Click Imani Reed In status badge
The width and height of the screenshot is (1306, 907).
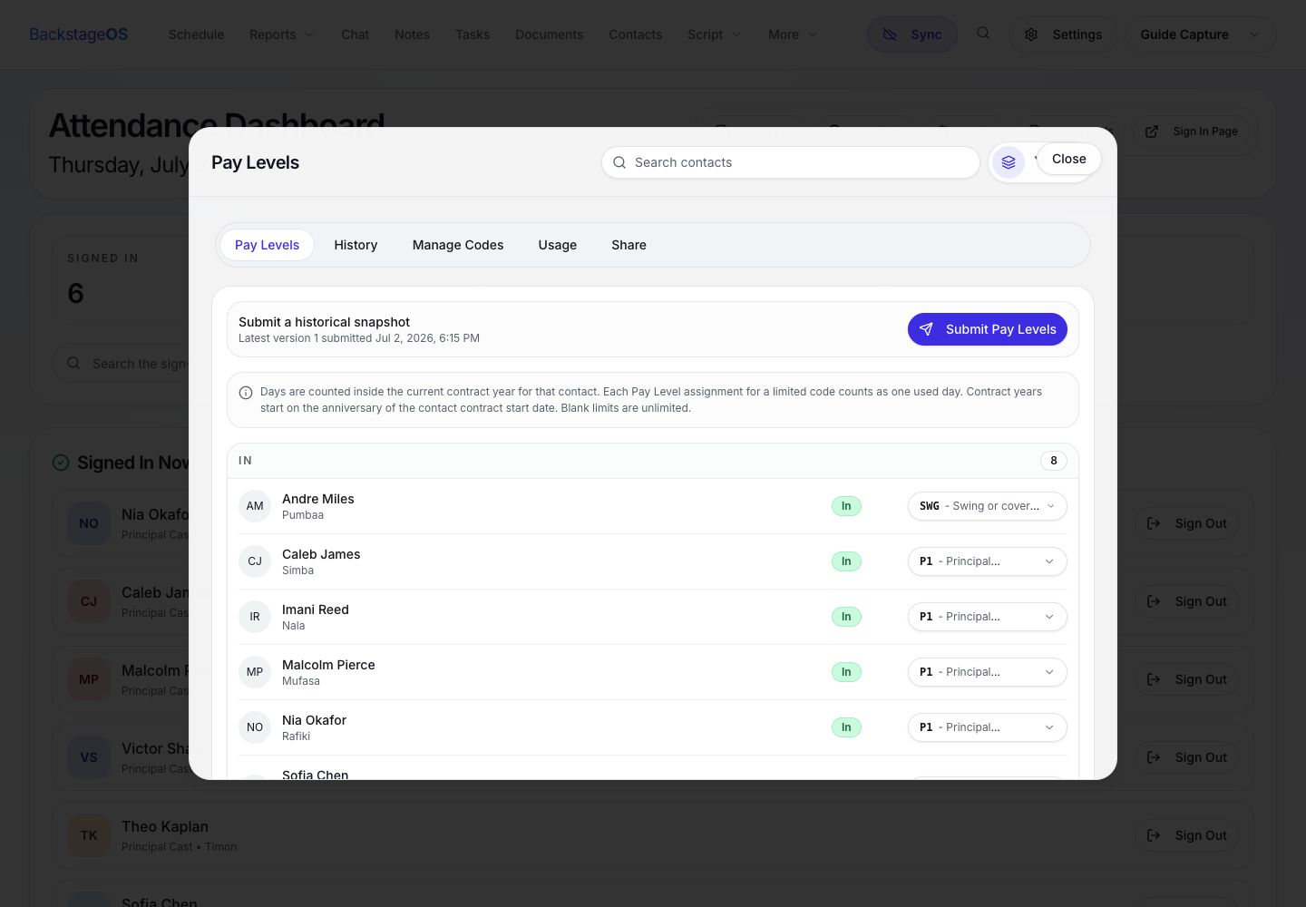point(846,617)
